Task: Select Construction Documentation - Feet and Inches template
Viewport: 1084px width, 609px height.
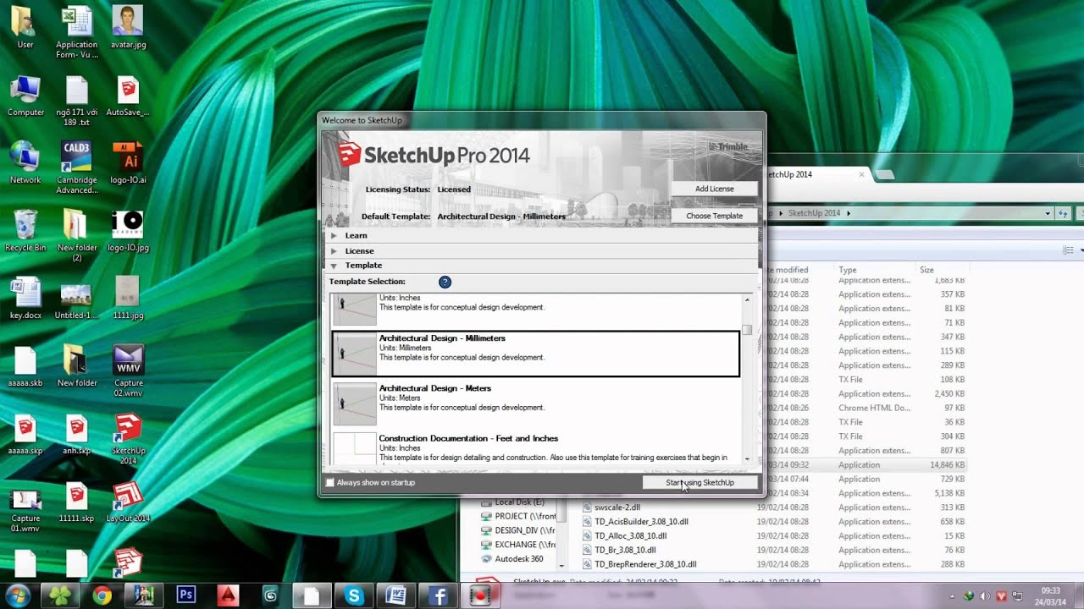Action: pyautogui.click(x=535, y=447)
